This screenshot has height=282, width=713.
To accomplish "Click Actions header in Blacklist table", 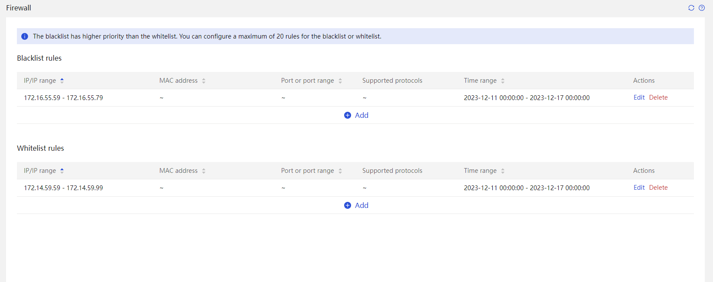I will click(644, 81).
